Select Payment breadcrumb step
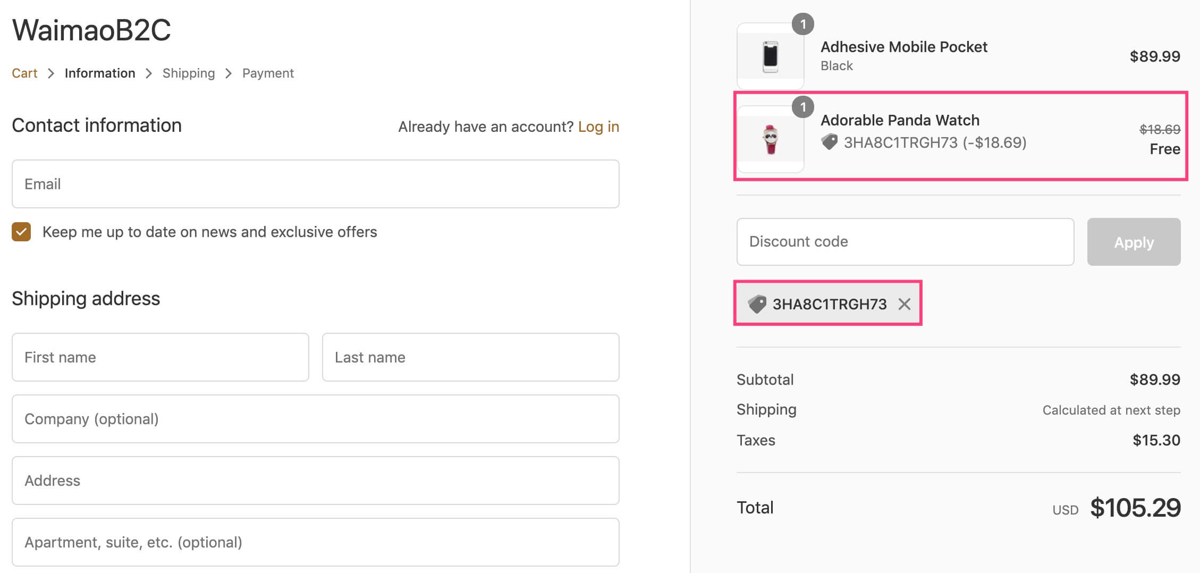This screenshot has width=1200, height=573. point(268,73)
